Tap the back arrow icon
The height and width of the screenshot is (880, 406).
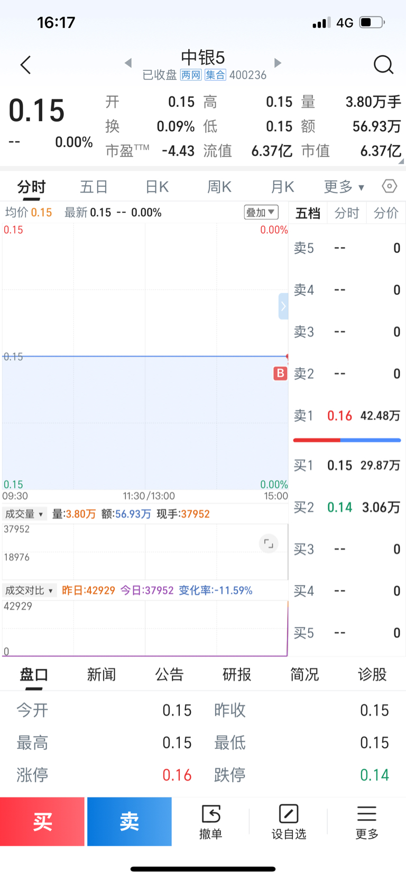25,65
